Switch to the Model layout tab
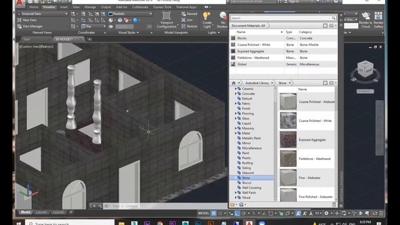The height and width of the screenshot is (225, 400). tap(25, 212)
